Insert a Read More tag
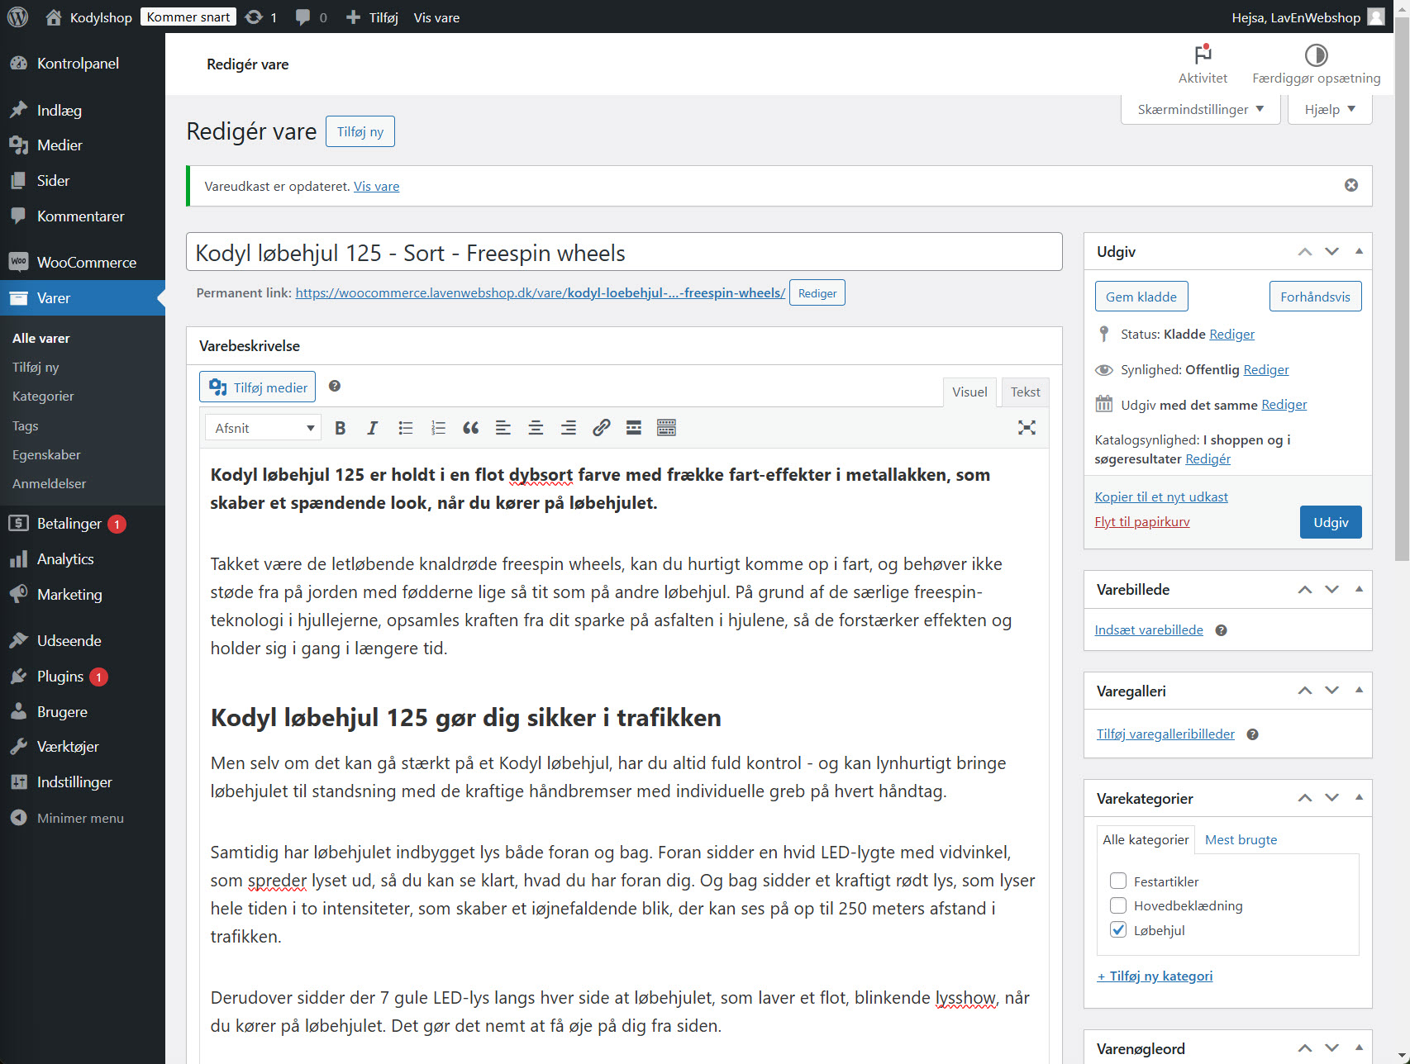This screenshot has width=1410, height=1064. (x=633, y=427)
